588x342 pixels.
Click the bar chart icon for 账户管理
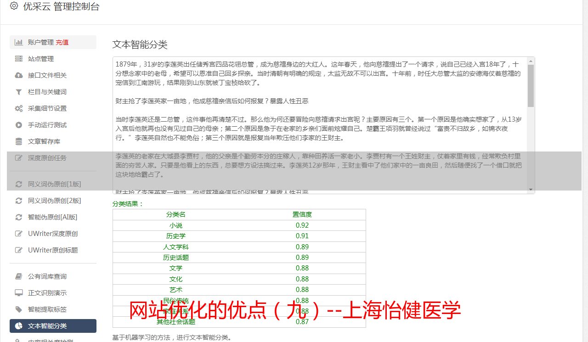pos(19,42)
